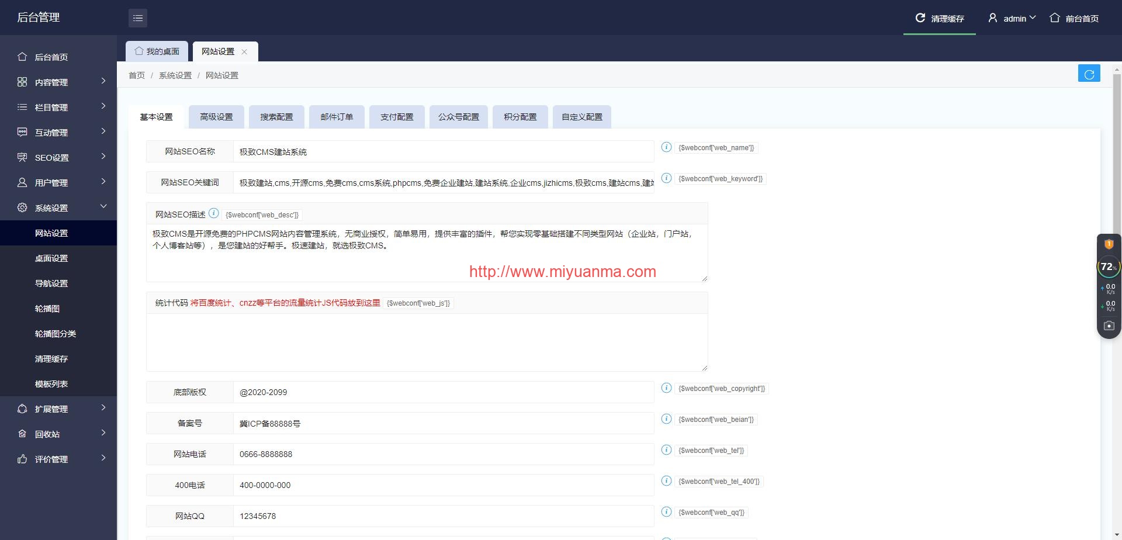Image resolution: width=1122 pixels, height=540 pixels.
Task: Click info icon beside 网站SEO描述 label
Action: 214,213
